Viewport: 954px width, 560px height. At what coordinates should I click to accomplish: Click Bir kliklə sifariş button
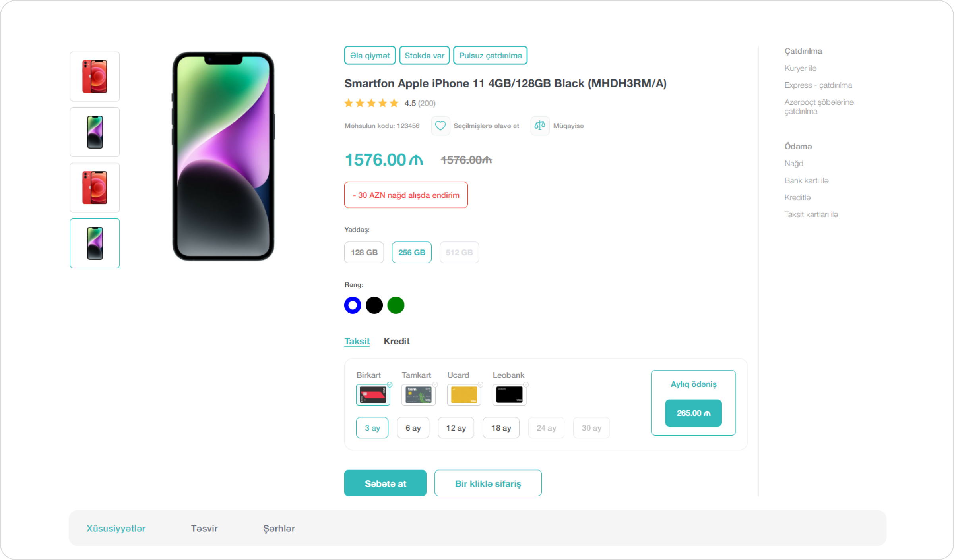[x=488, y=483]
